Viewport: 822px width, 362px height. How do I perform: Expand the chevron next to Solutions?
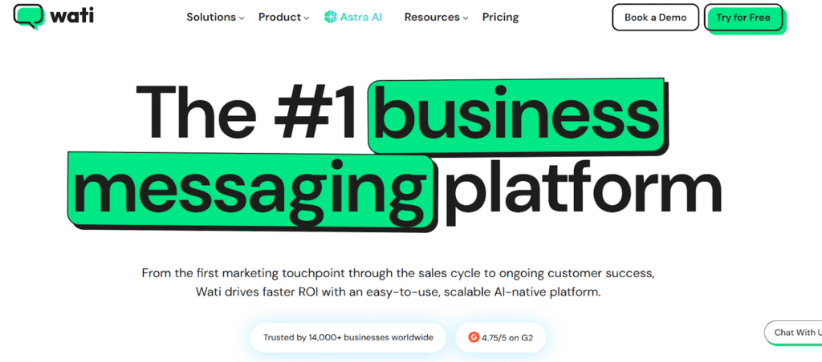(242, 18)
